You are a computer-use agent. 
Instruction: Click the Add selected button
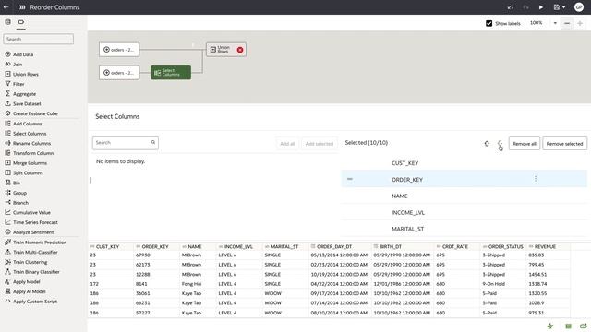point(320,144)
